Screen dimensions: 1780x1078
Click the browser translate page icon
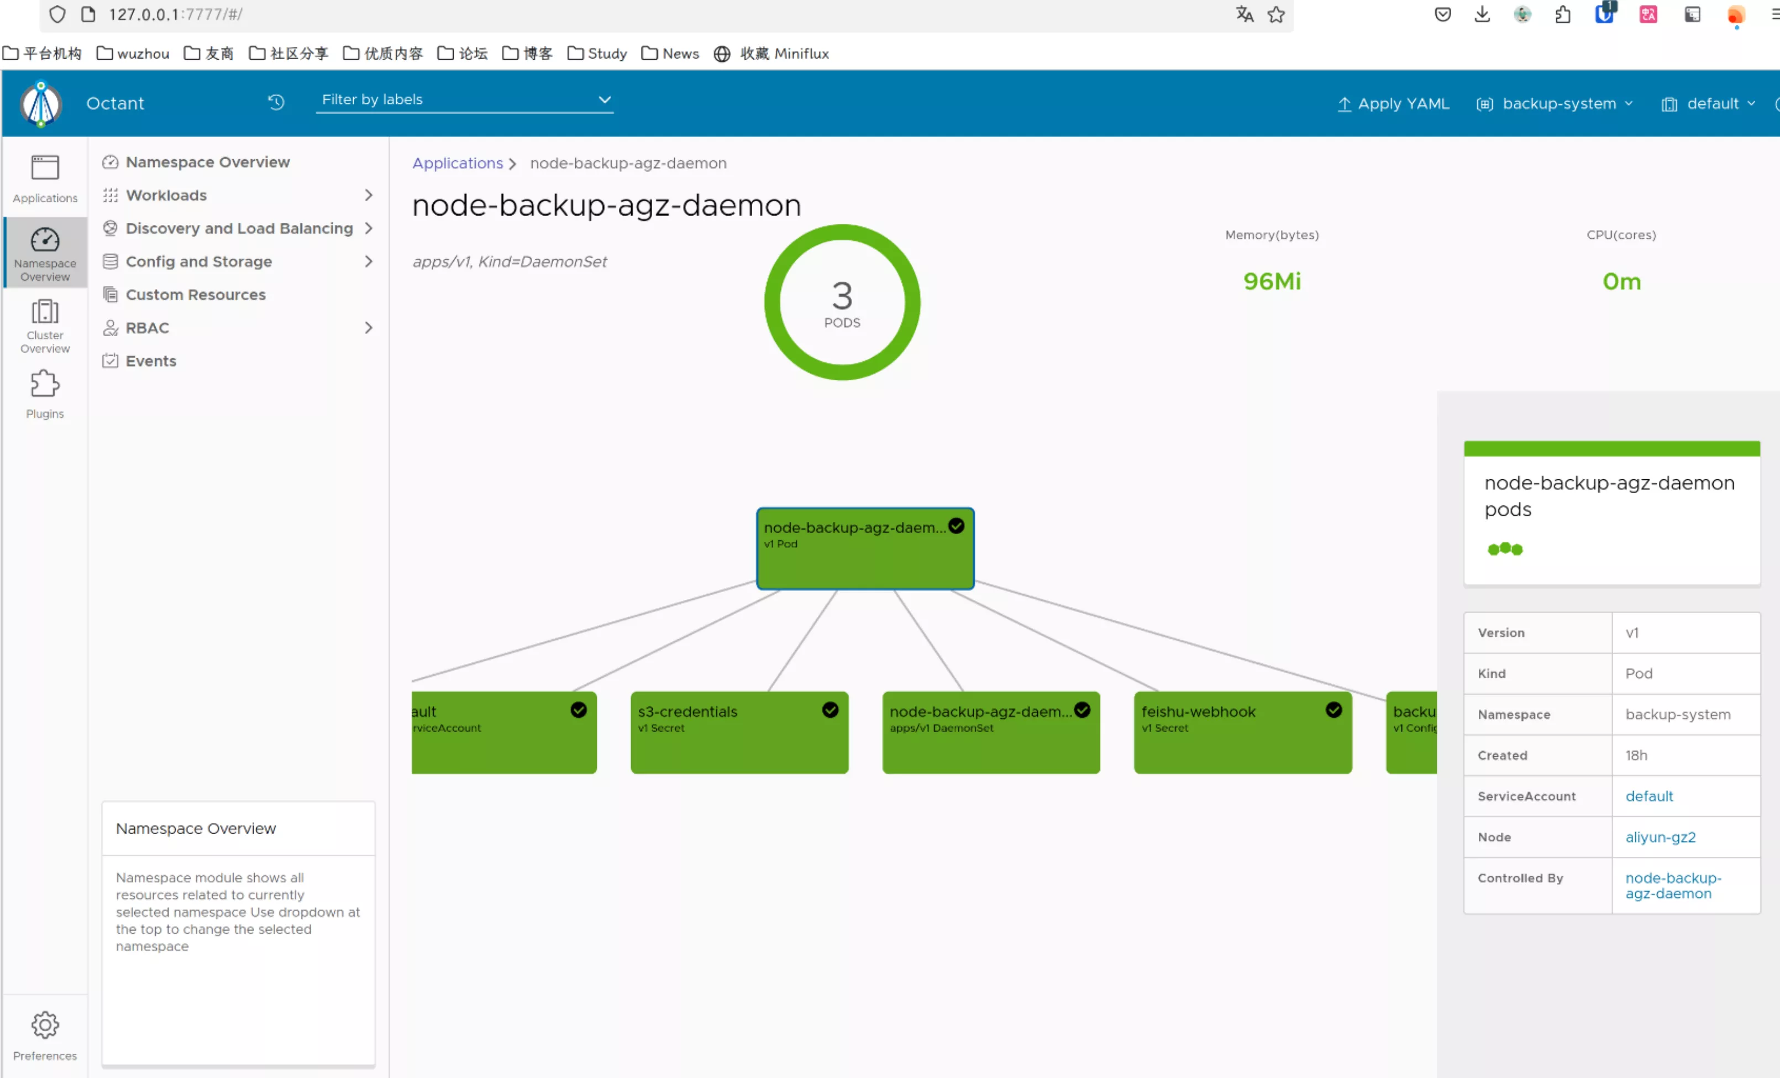[1244, 14]
